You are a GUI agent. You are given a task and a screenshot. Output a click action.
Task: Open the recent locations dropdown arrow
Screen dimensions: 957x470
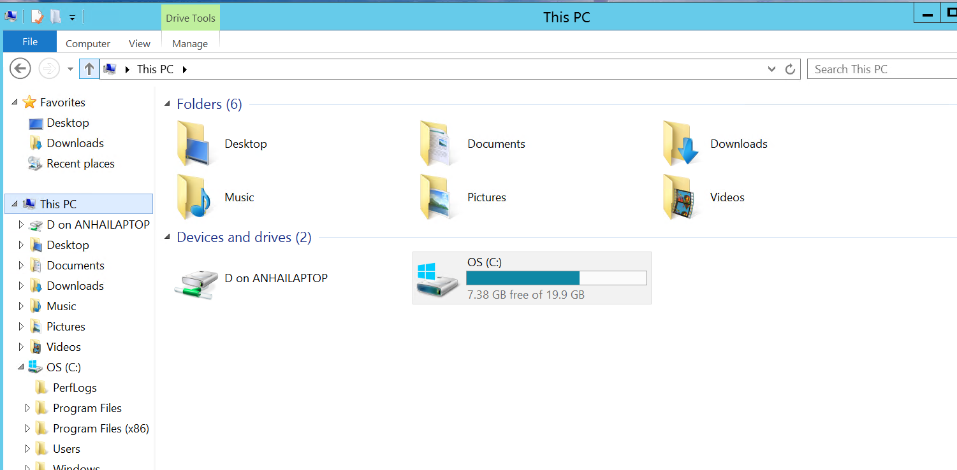[x=70, y=69]
